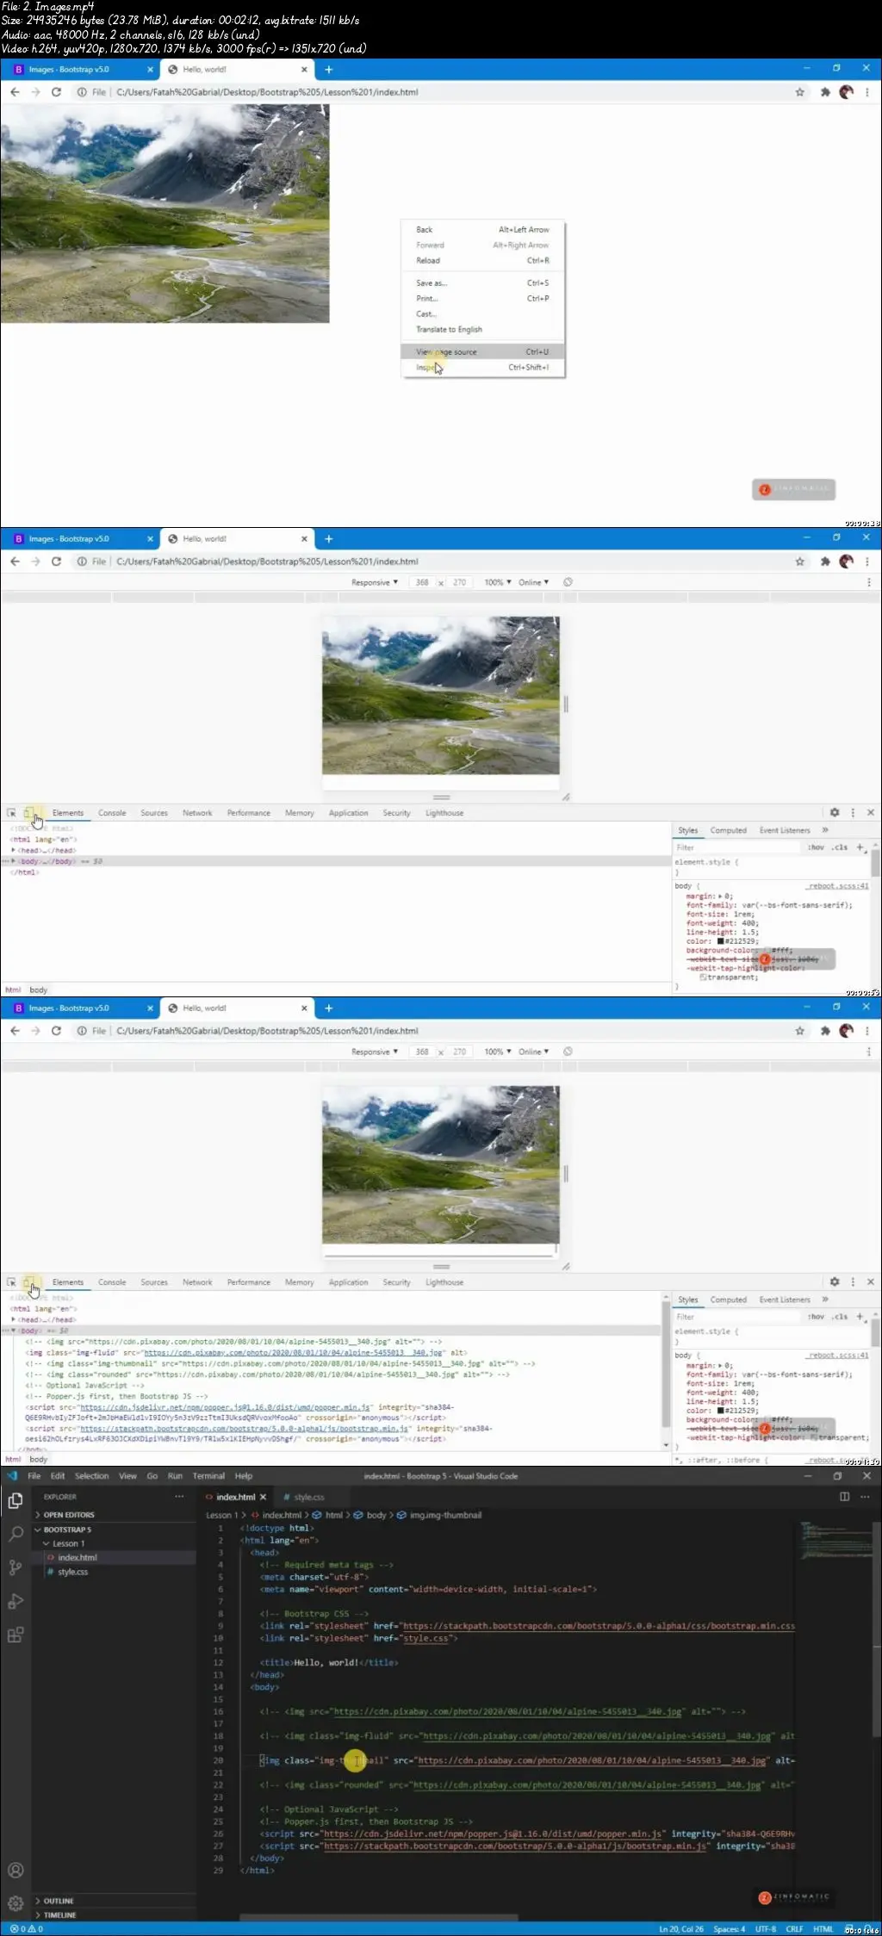Open DevTools settings gear in the collapsed-body frame
Image resolution: width=882 pixels, height=1936 pixels.
tap(834, 812)
